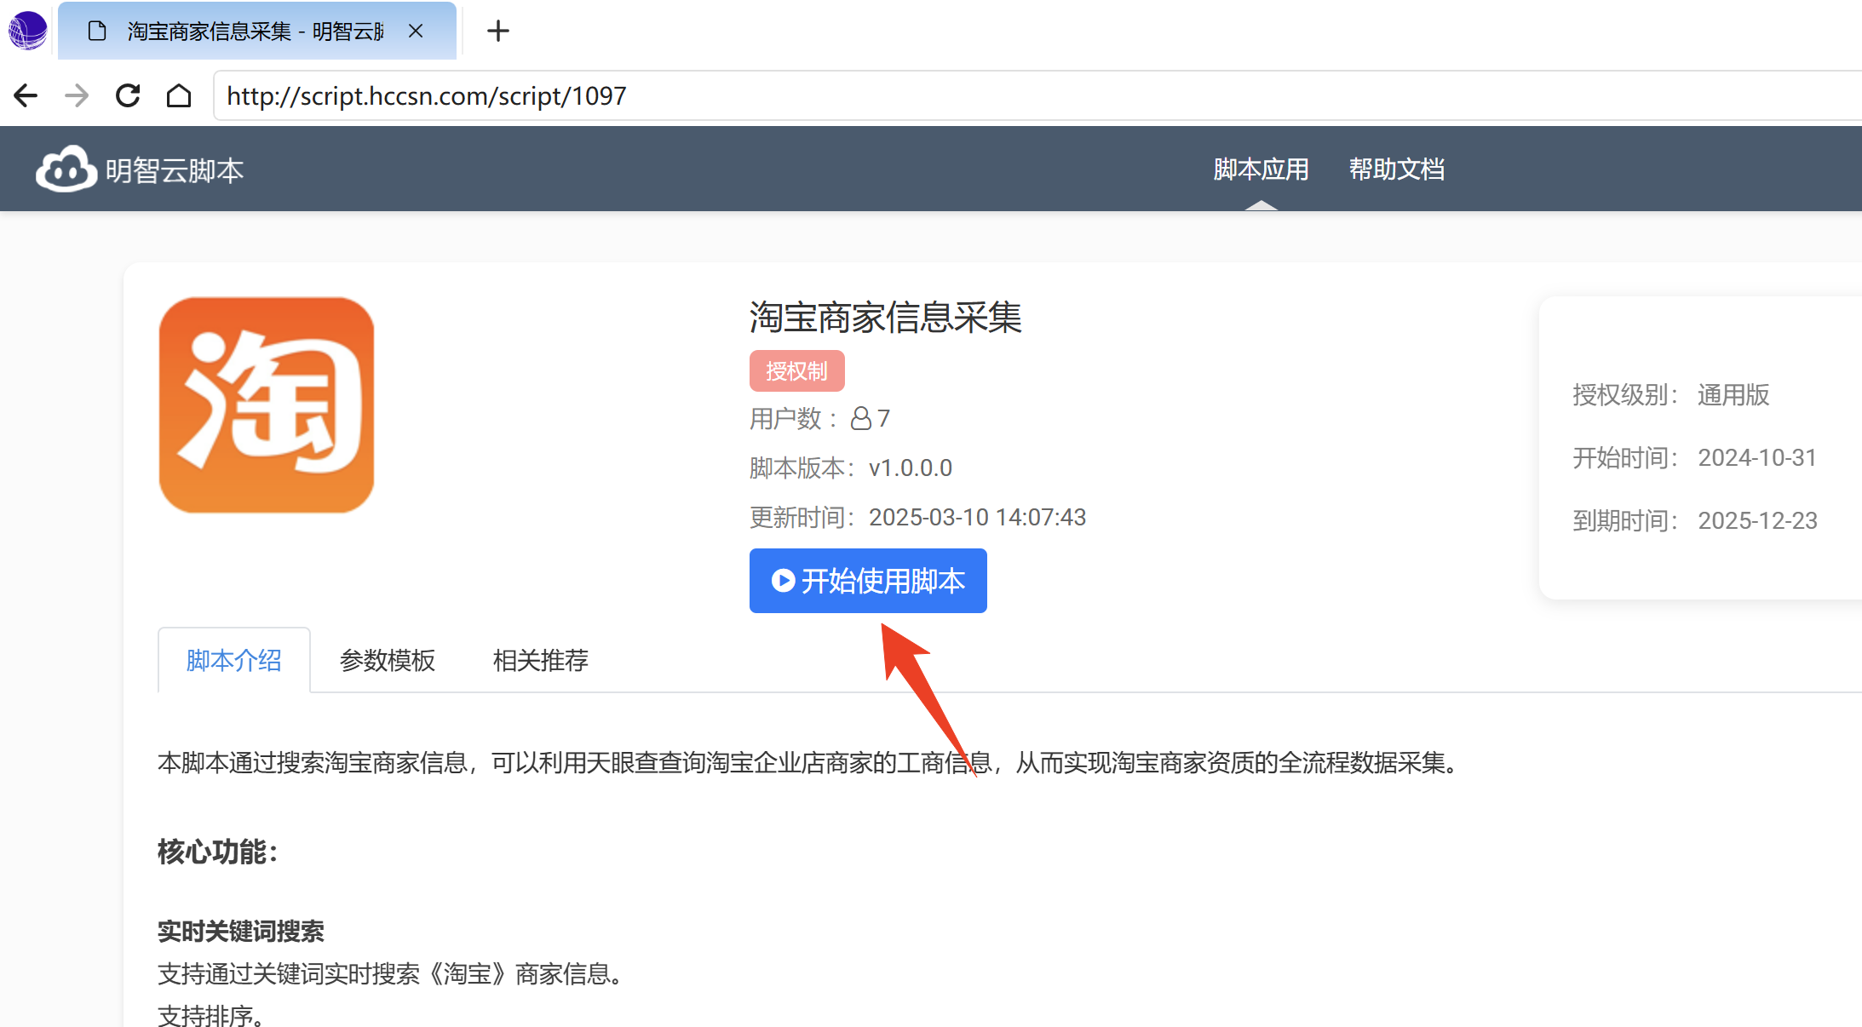
Task: Click the 明智云脚本 cloud logo
Action: pyautogui.click(x=66, y=169)
